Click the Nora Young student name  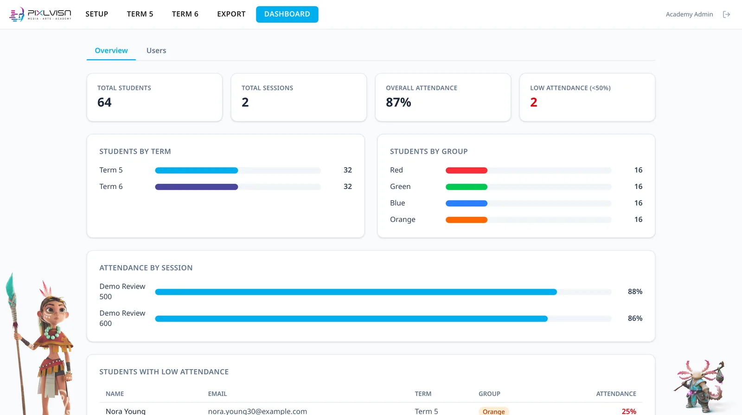(x=126, y=411)
